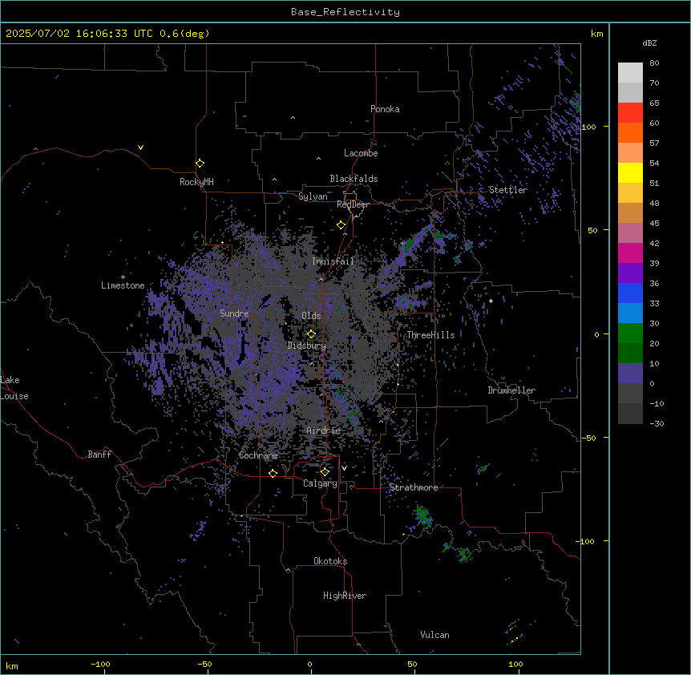Screen dimensions: 691x675
Task: Click the Innisfail city label
Action: 333,261
